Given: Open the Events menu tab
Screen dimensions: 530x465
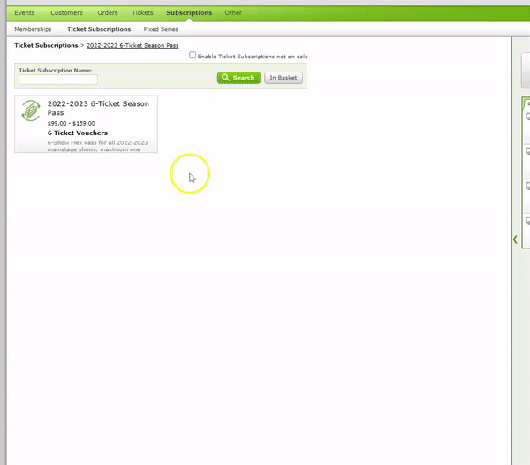Looking at the screenshot, I should coord(25,13).
